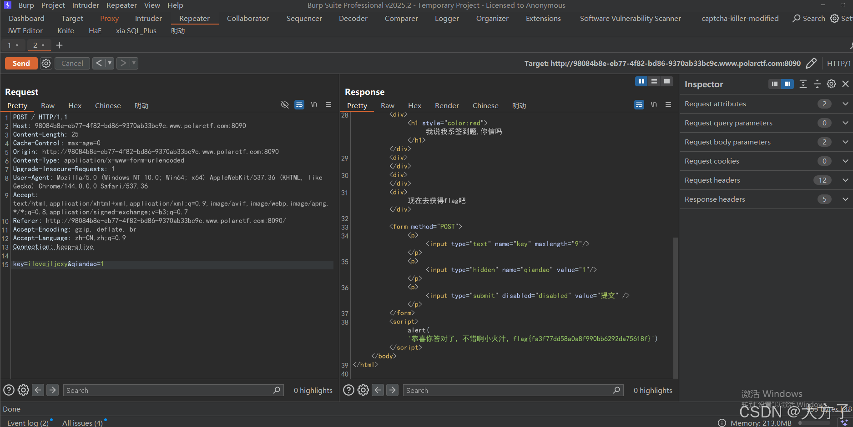
Task: Open the Event log (2)
Action: point(28,422)
